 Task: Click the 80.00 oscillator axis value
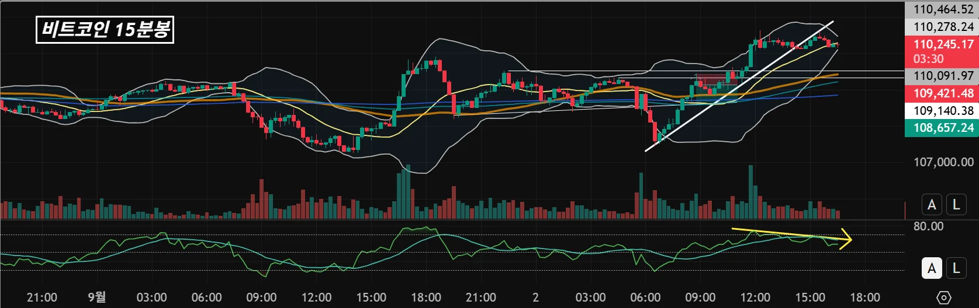pos(929,226)
